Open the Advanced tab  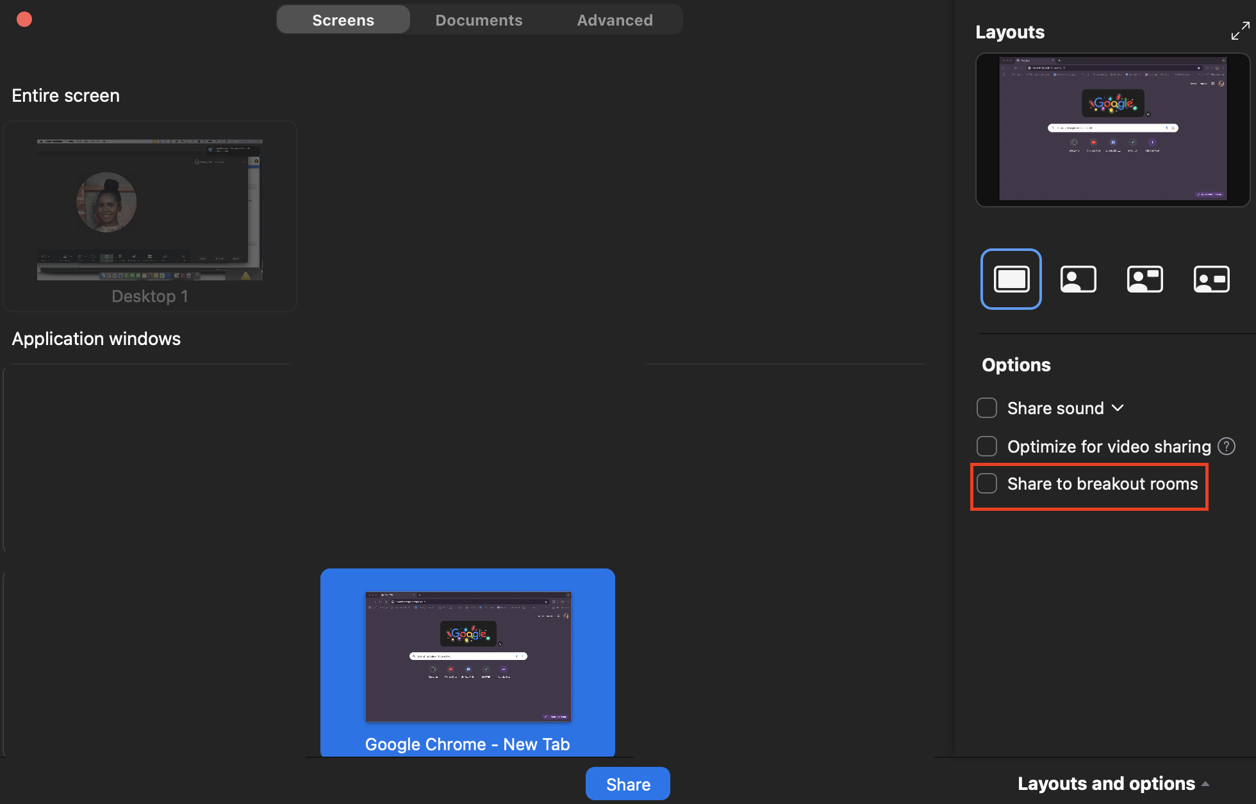pyautogui.click(x=615, y=20)
